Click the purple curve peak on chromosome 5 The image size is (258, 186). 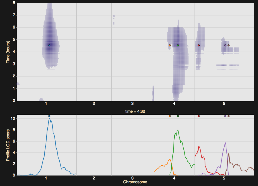click(225, 142)
